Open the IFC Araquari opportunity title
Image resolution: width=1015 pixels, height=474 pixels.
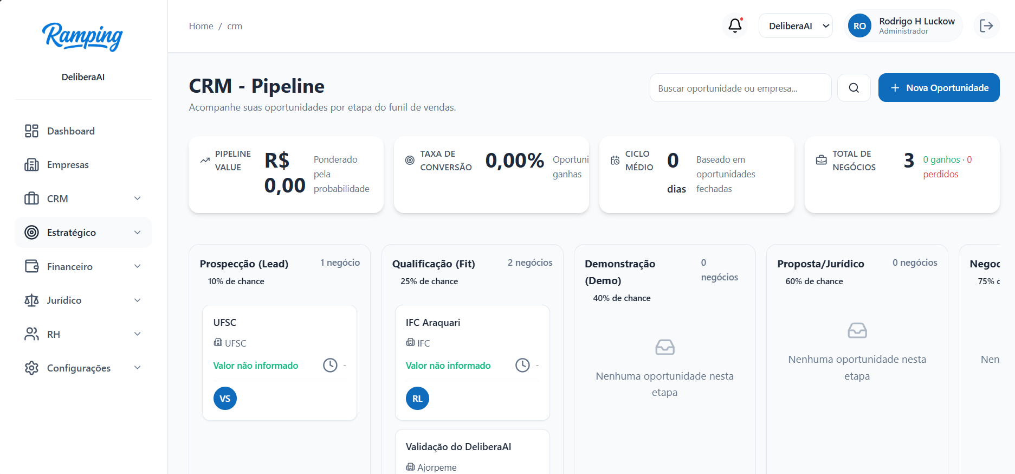[433, 322]
